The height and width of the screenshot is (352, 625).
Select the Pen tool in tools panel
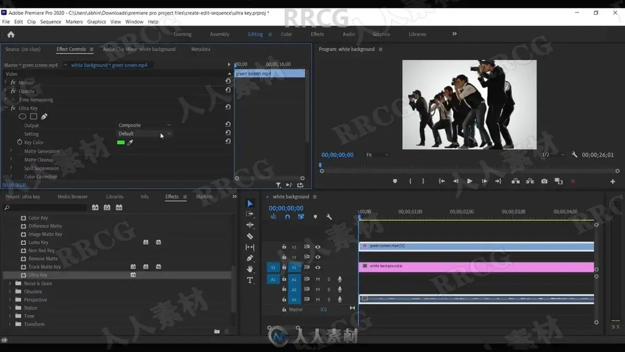click(x=250, y=258)
